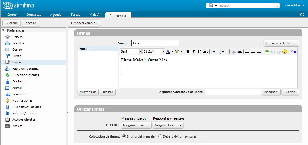This screenshot has height=145, width=308.
Task: Click the Guardar button
Action: pyautogui.click(x=11, y=23)
